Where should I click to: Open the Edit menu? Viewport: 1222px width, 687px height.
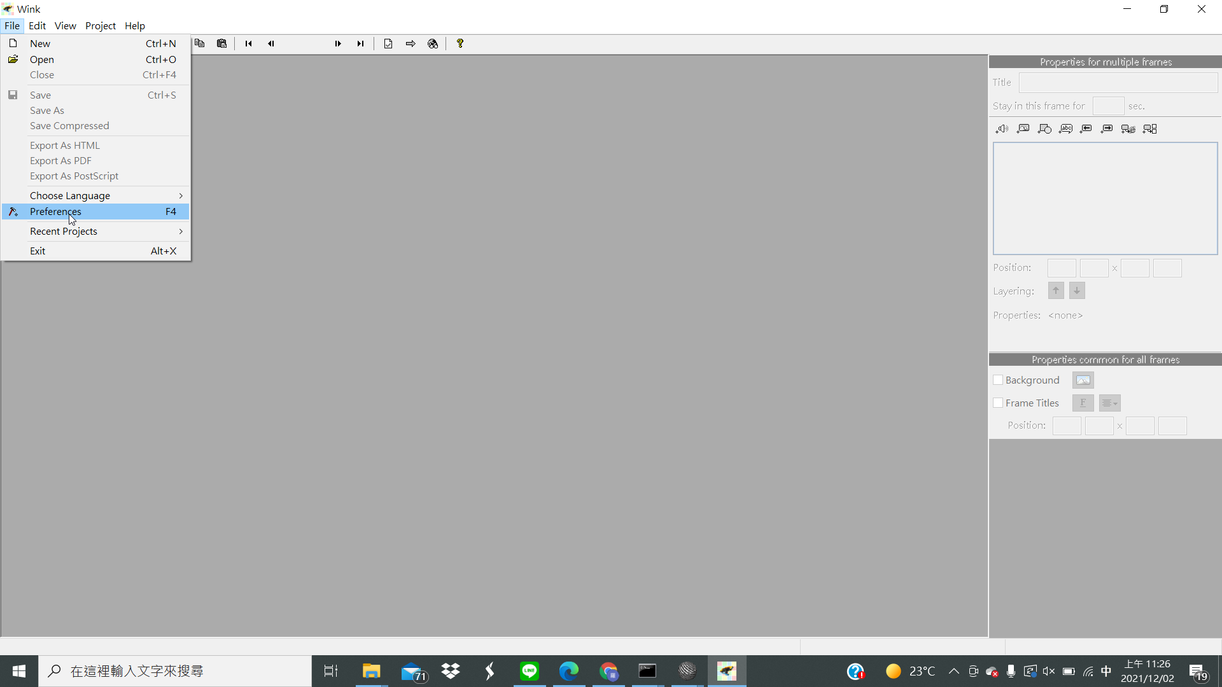pyautogui.click(x=37, y=25)
